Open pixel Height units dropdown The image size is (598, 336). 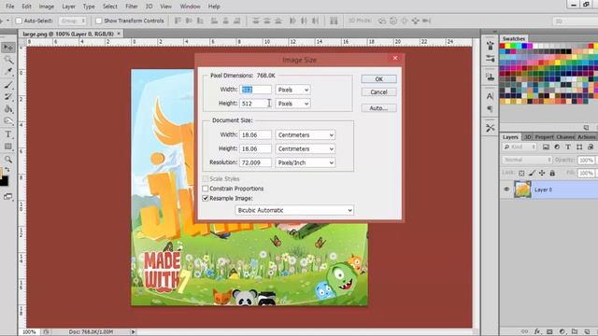[x=292, y=104]
